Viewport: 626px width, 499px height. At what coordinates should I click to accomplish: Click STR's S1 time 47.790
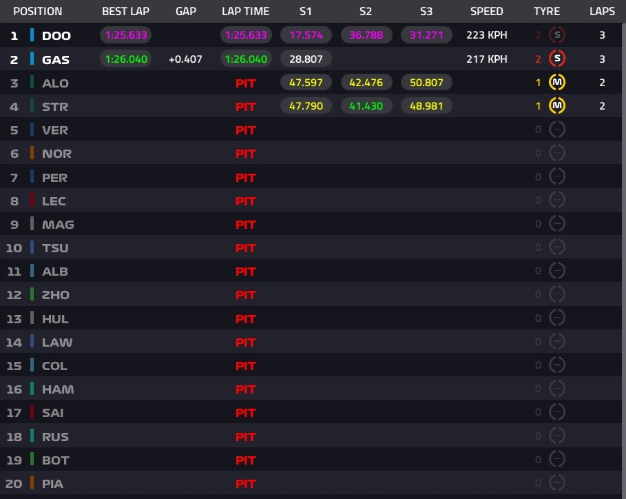(x=306, y=106)
